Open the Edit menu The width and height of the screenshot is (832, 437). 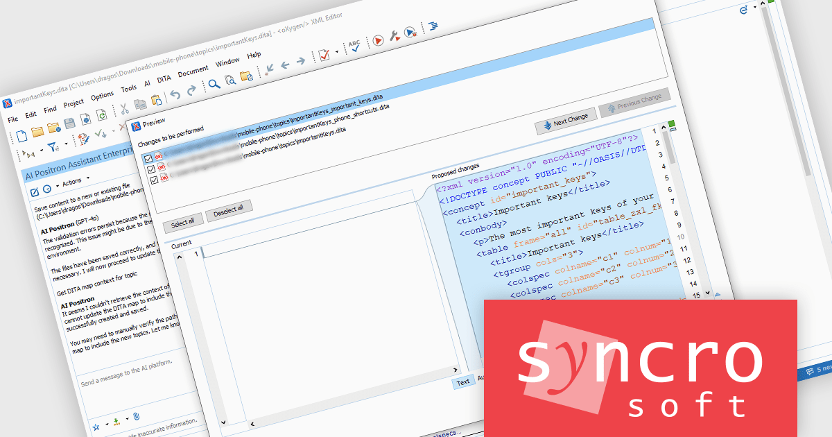(31, 114)
